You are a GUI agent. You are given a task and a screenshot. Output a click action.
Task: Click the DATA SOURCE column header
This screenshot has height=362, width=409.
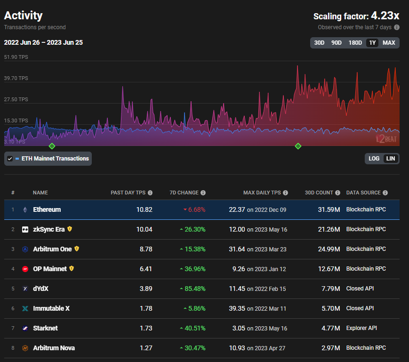363,193
